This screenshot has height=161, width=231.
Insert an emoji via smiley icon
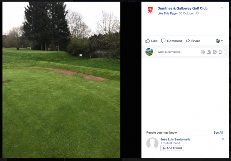[x=203, y=52]
